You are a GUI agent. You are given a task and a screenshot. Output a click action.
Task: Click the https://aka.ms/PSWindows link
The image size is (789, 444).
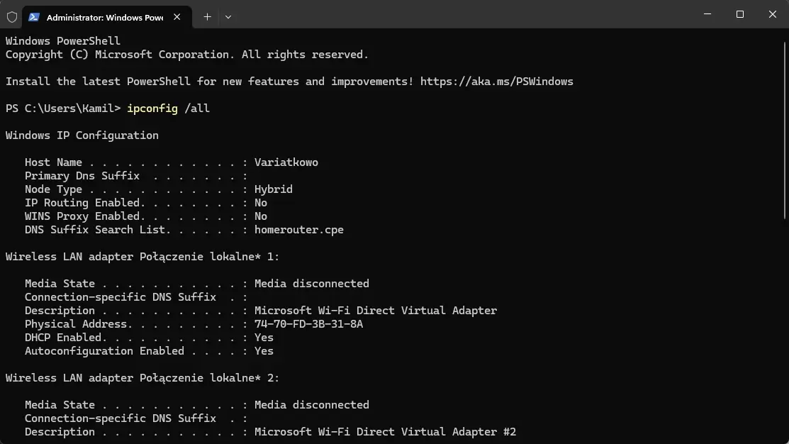coord(497,82)
